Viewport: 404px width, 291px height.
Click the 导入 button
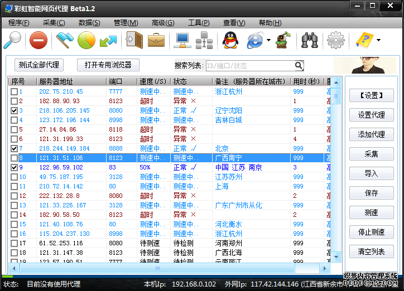371,173
